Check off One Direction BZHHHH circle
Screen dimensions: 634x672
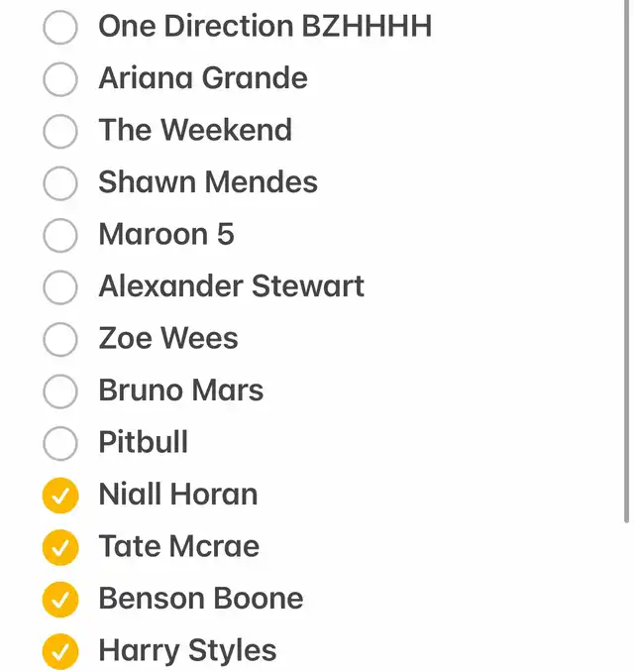click(x=60, y=27)
